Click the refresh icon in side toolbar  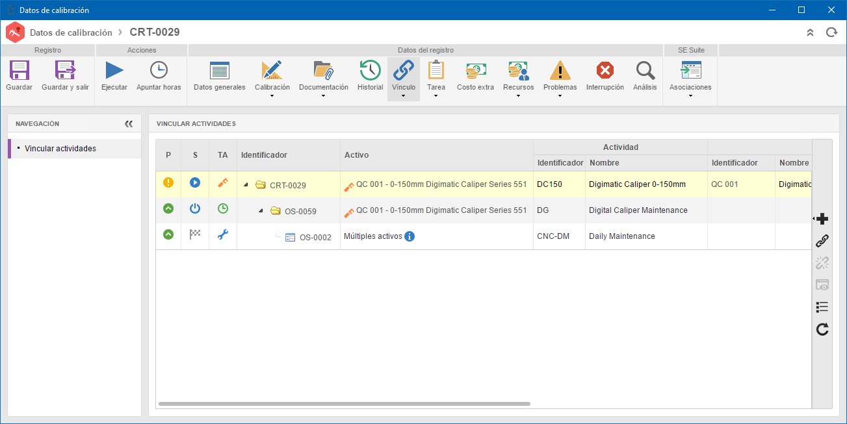pos(822,329)
